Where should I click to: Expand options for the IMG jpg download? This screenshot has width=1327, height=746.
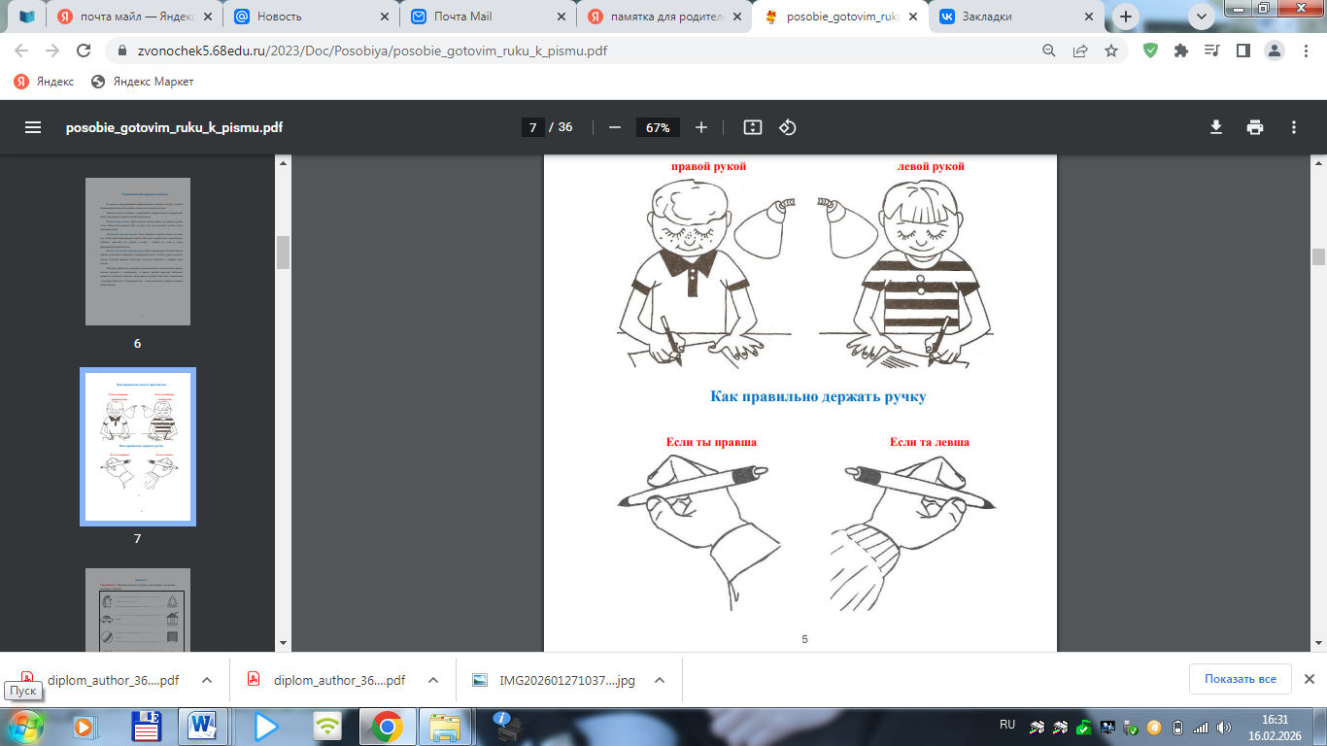660,680
